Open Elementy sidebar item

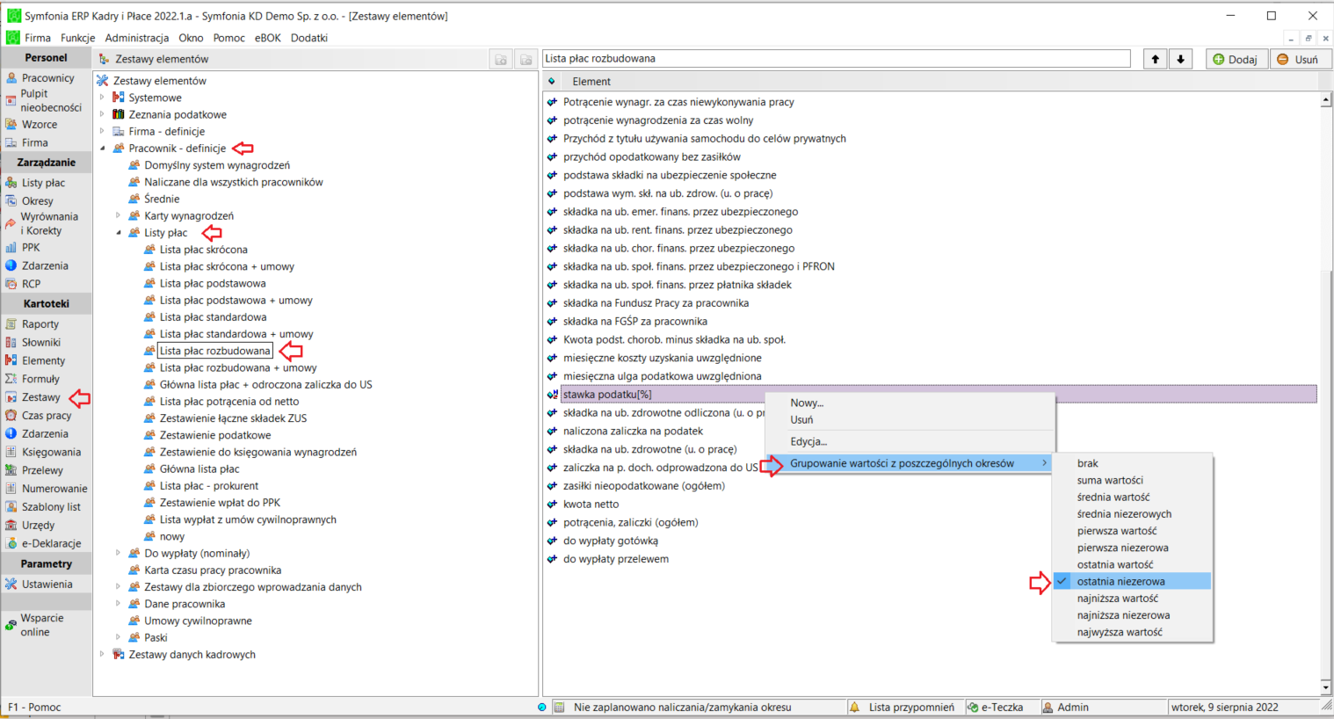43,361
